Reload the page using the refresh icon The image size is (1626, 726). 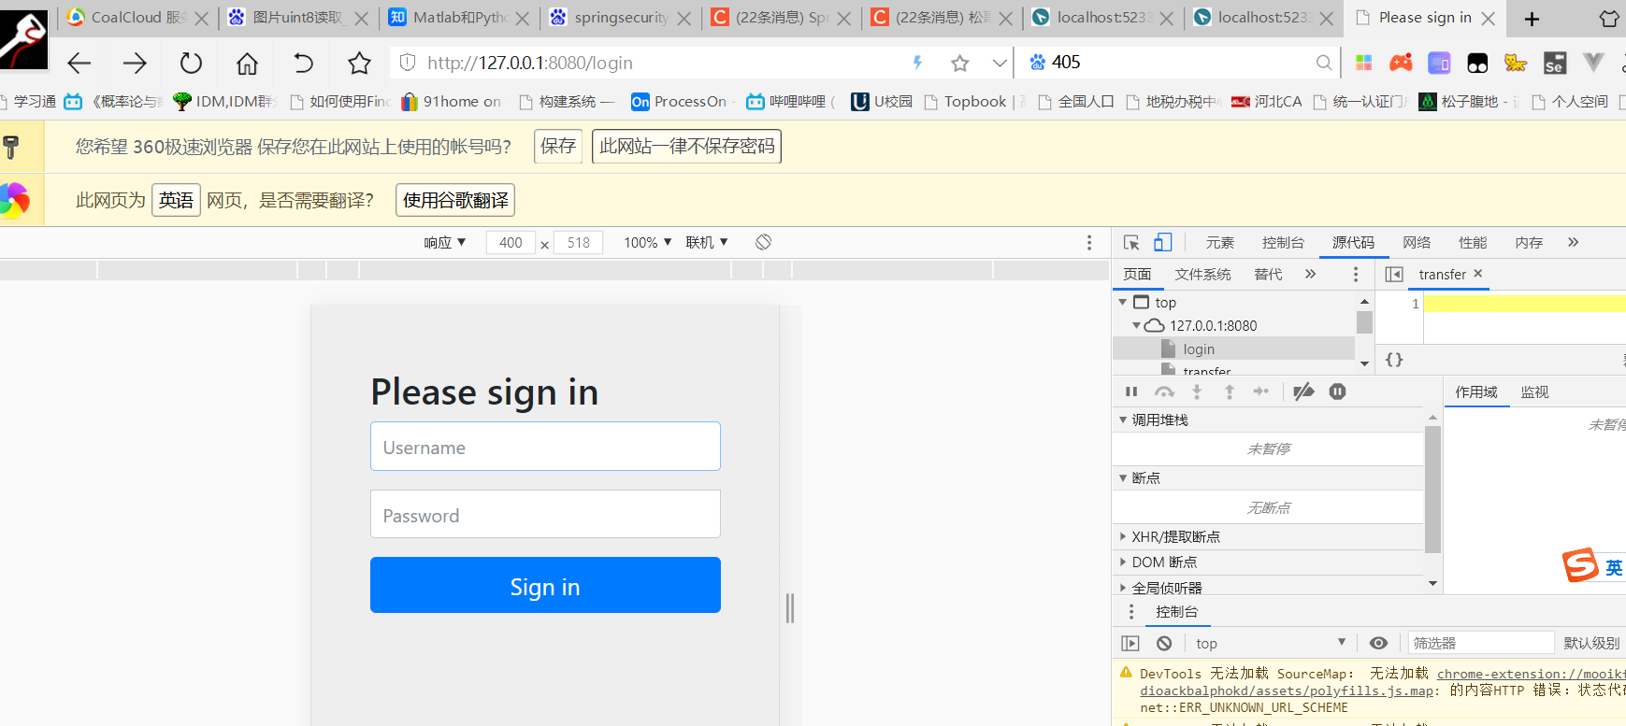pos(191,63)
